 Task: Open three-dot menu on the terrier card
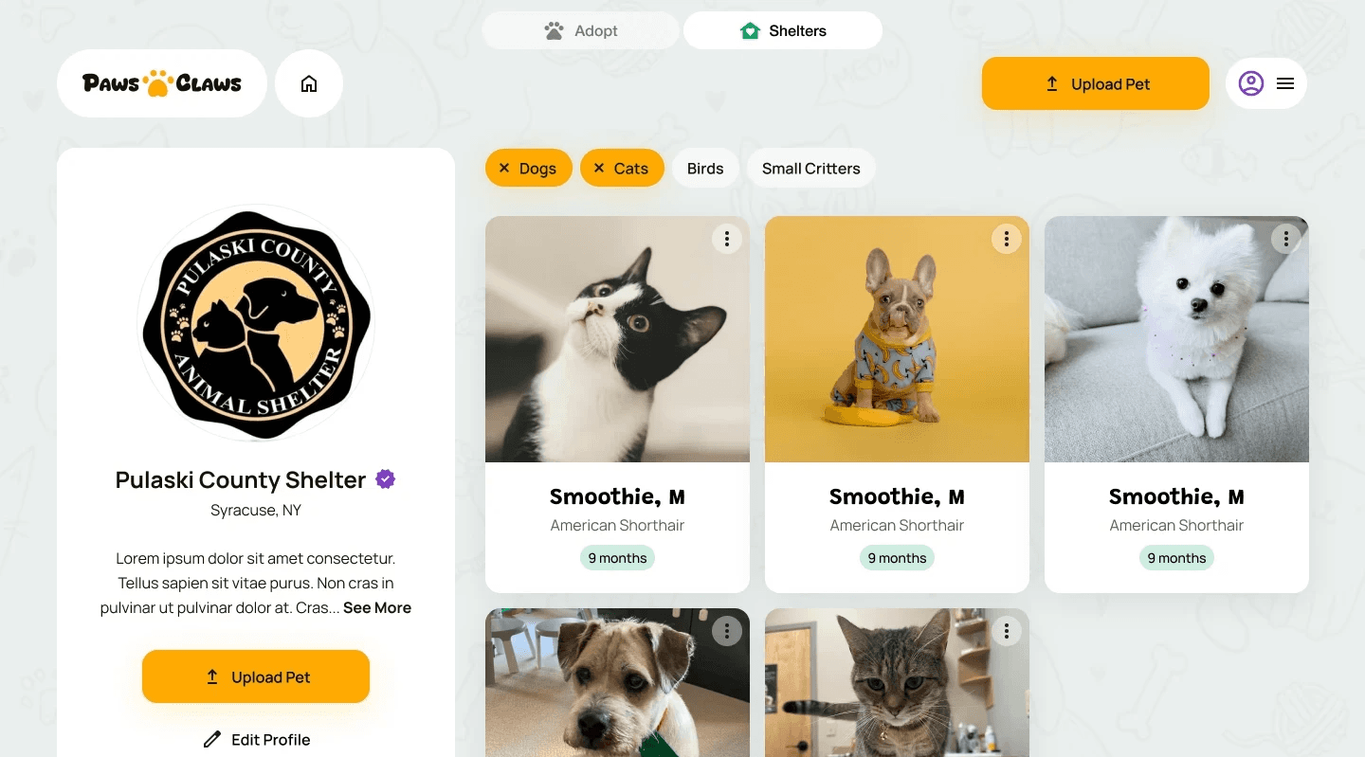(x=727, y=631)
